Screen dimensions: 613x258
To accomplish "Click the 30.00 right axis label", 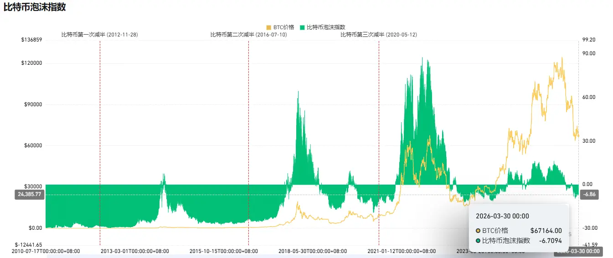I will click(x=589, y=141).
